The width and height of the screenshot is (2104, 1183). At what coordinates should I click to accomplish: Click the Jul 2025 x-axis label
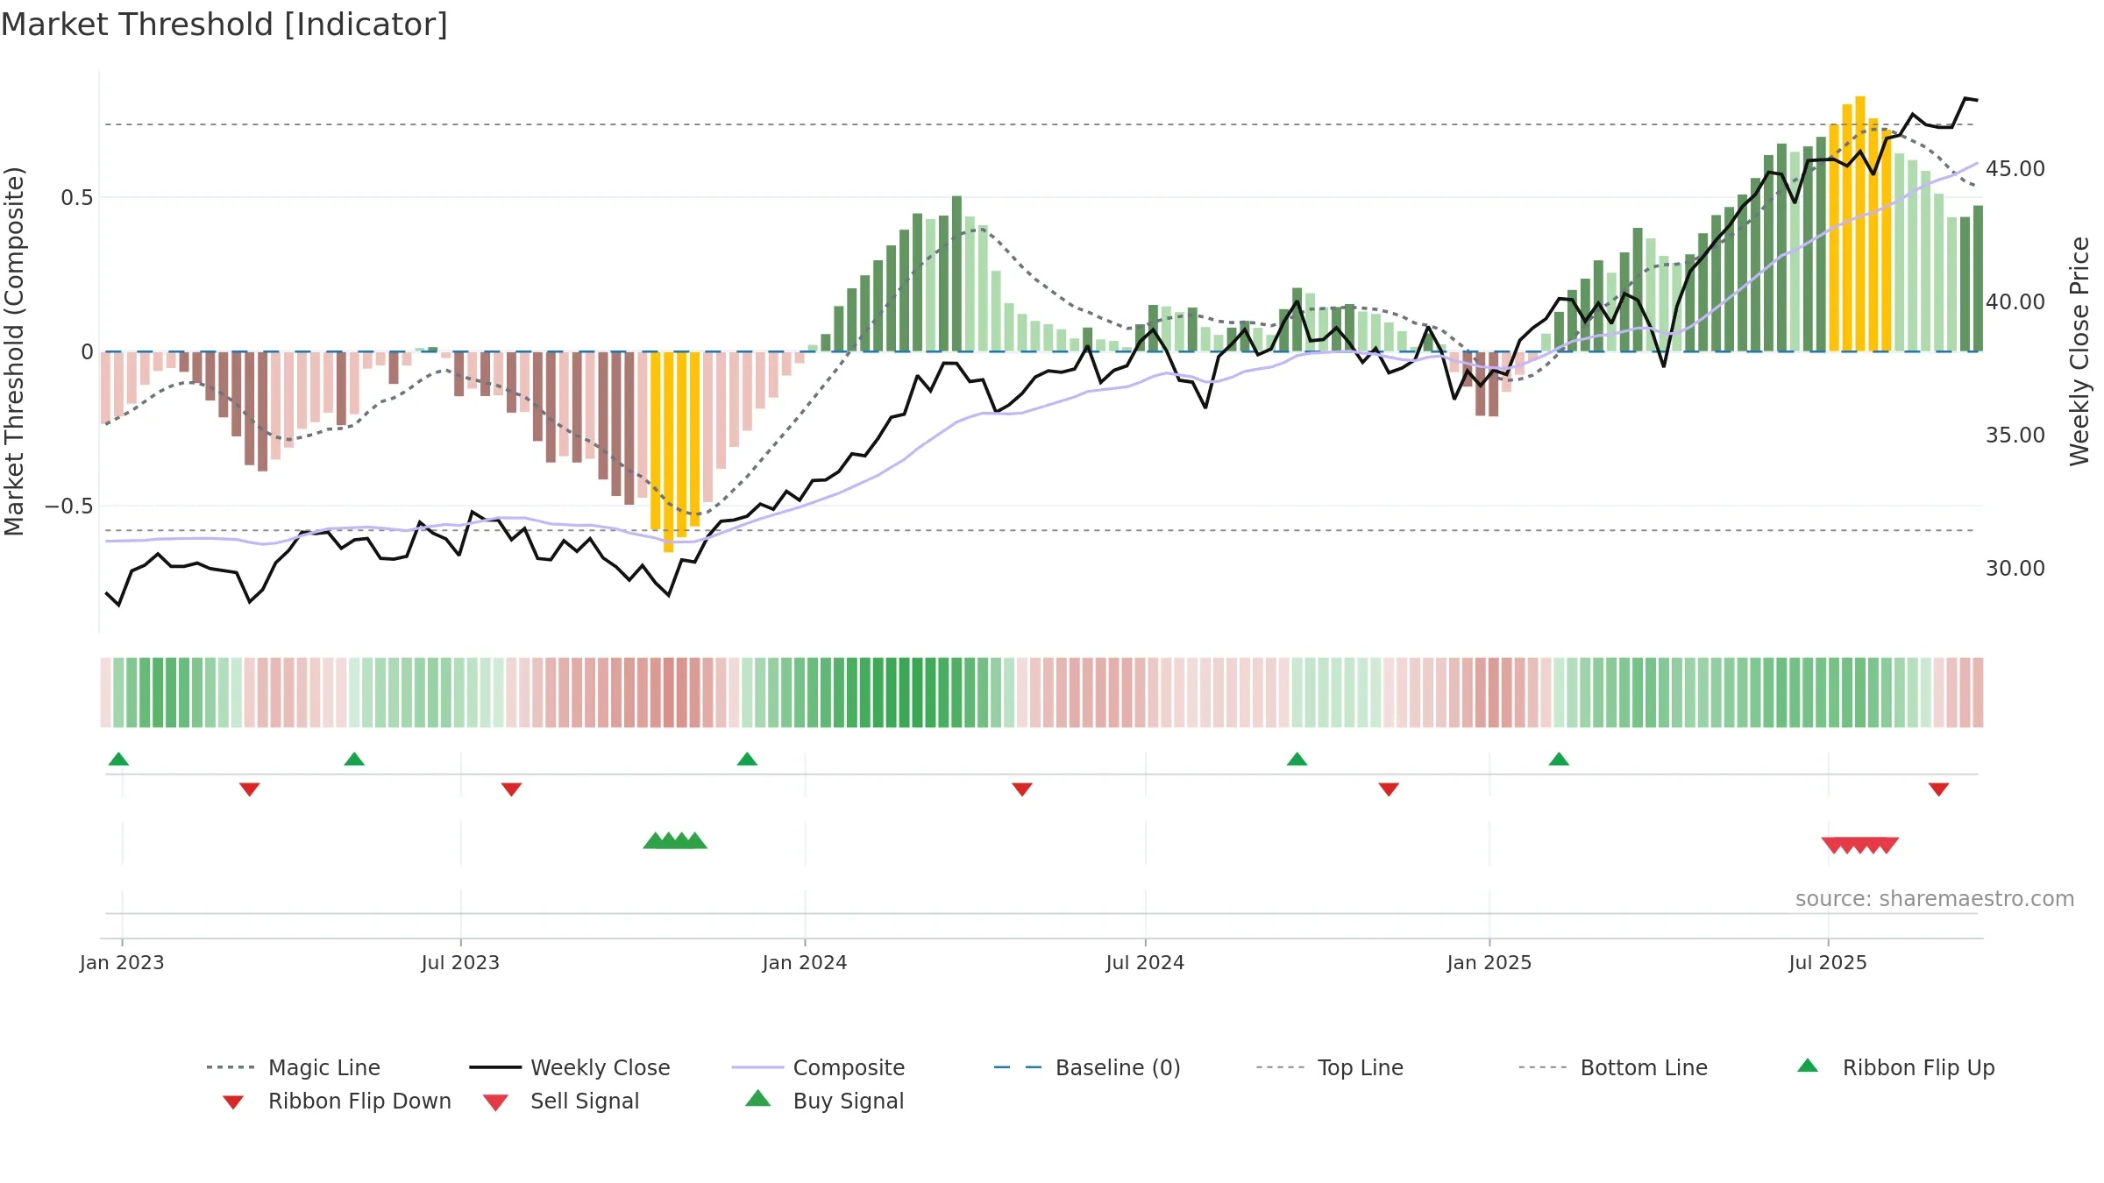(1828, 962)
